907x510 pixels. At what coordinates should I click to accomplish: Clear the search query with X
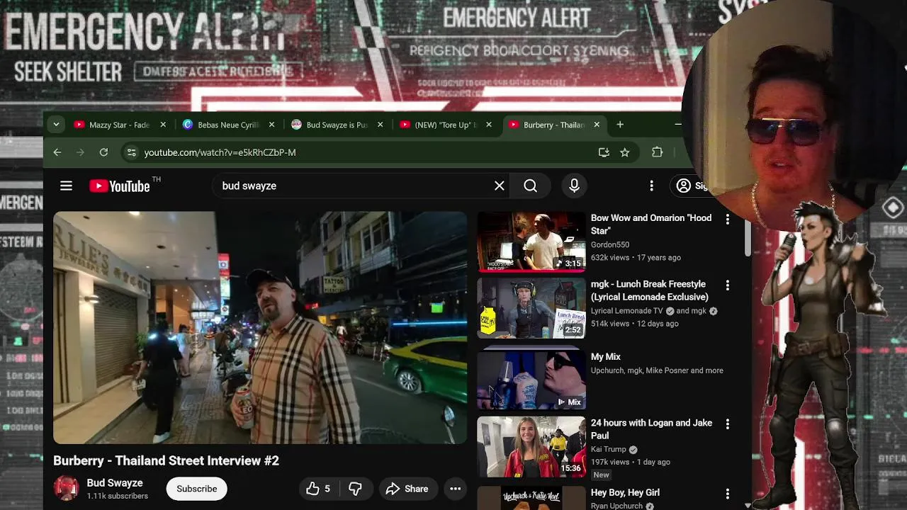[500, 186]
